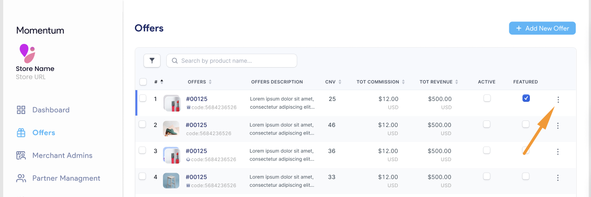Click the Partner Managment people icon
Image resolution: width=591 pixels, height=197 pixels.
point(21,178)
